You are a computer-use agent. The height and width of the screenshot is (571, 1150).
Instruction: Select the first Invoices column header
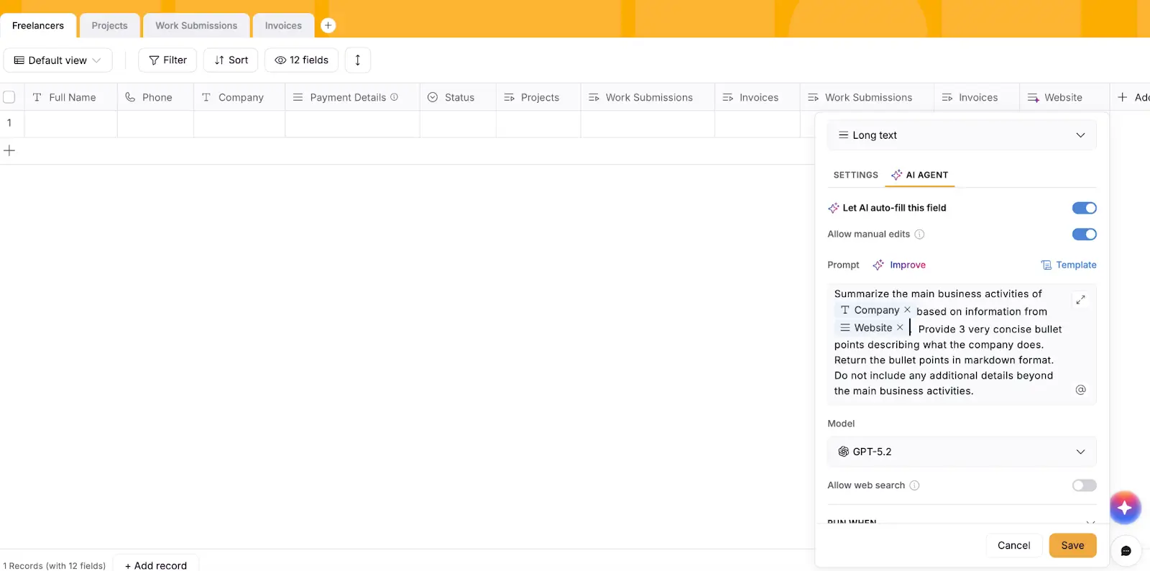coord(758,97)
